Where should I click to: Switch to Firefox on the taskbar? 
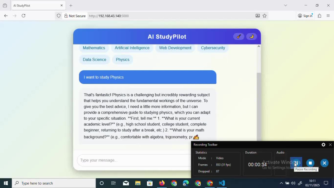click(162, 183)
